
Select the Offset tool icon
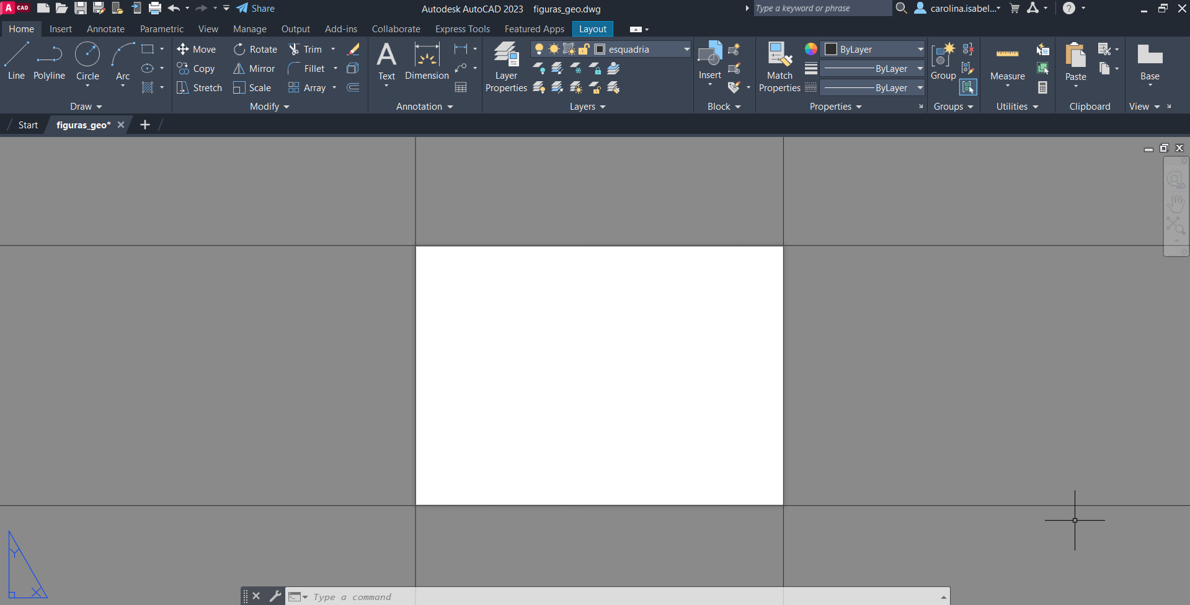coord(353,87)
